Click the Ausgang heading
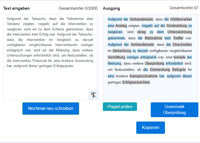 coord(111,8)
